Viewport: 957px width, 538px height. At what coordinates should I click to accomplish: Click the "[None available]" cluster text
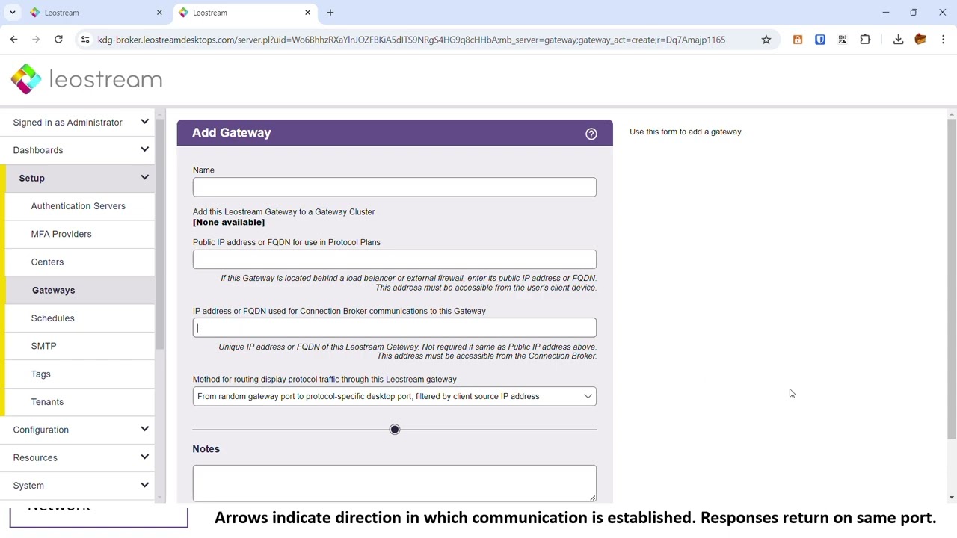click(229, 223)
